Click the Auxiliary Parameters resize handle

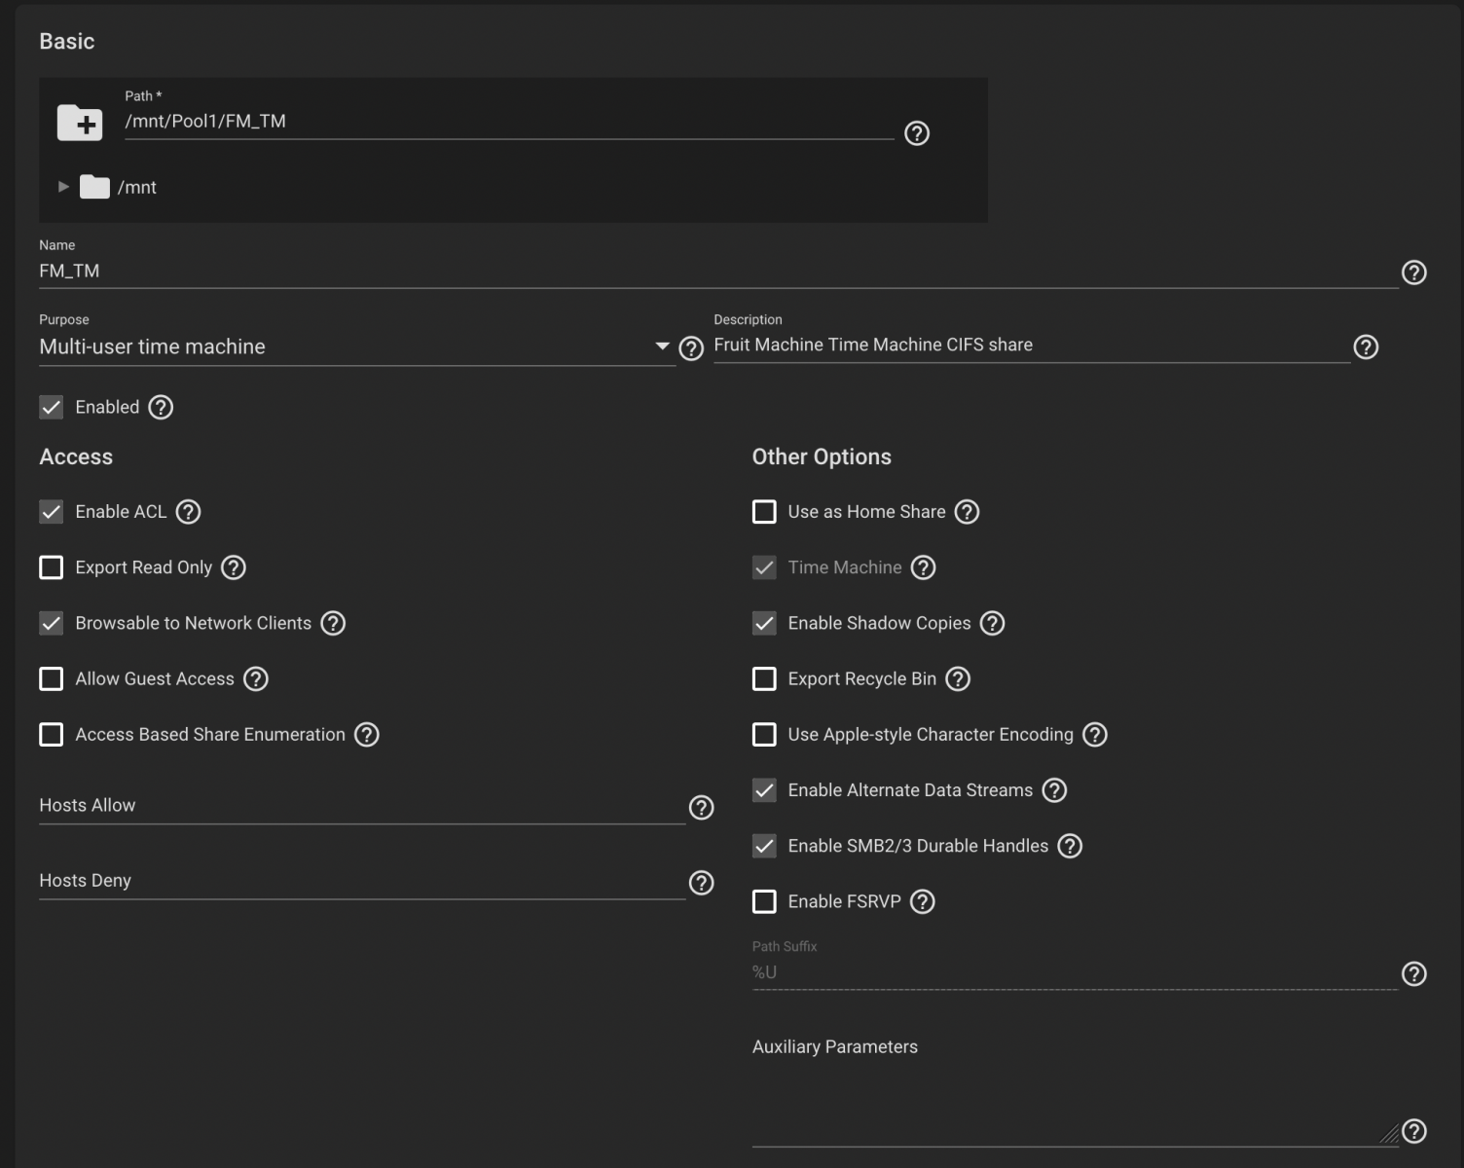click(1390, 1134)
